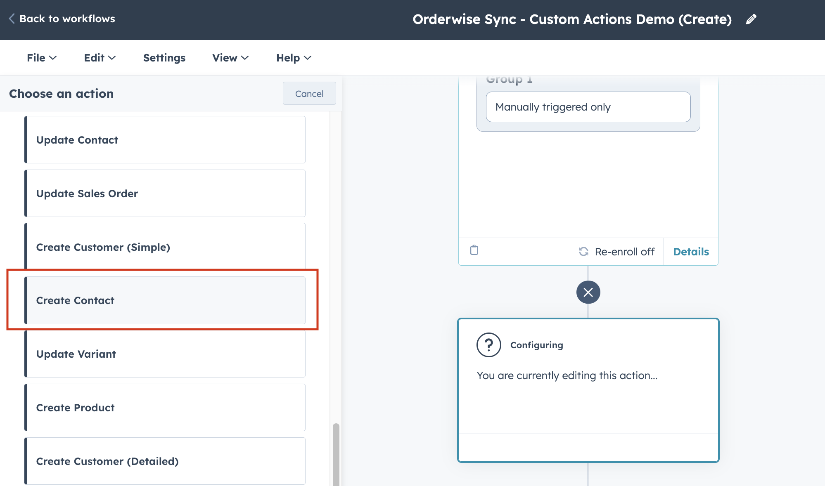Viewport: 825px width, 486px height.
Task: Click the action list scrollbar thumb
Action: pos(336,454)
